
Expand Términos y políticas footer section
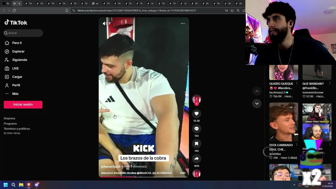(x=17, y=129)
